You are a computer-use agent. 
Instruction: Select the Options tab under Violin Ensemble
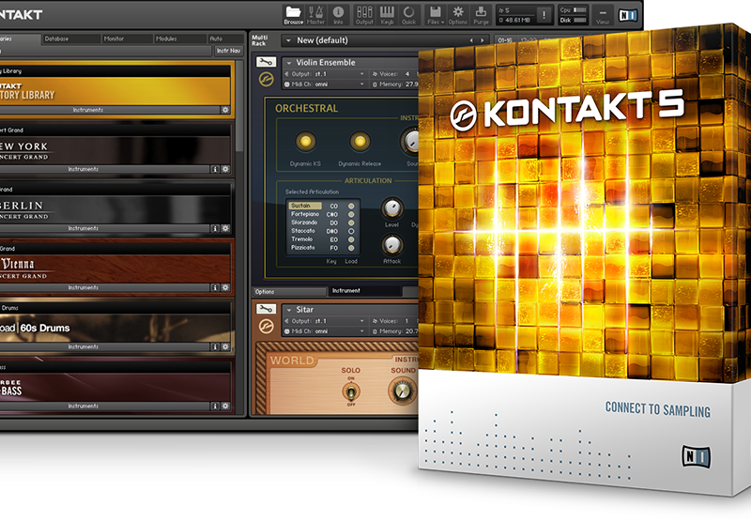(x=289, y=292)
